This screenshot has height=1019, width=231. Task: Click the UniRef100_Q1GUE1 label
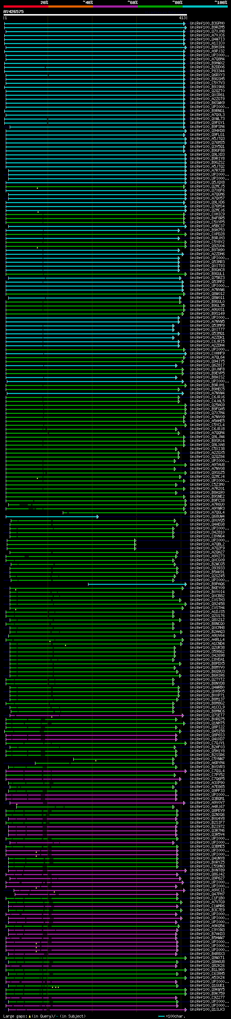[207, 985]
